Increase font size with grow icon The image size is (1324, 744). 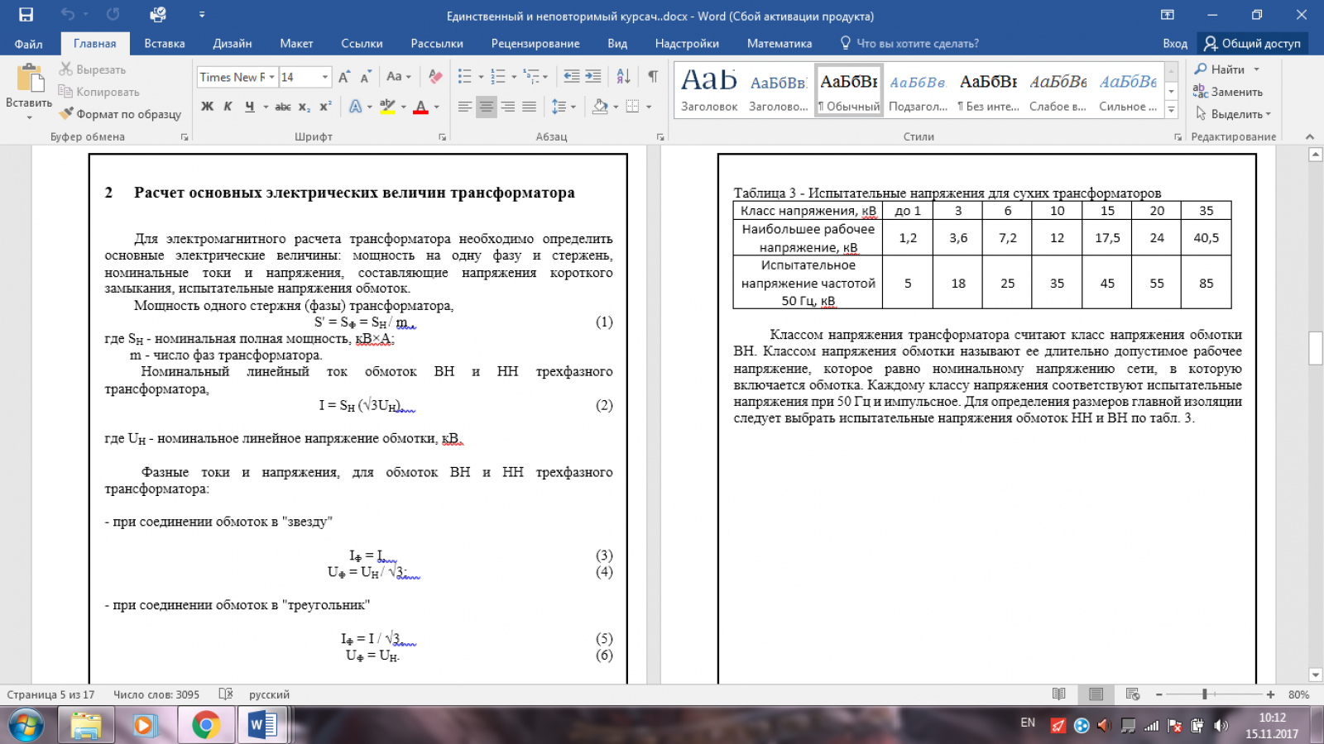pos(344,77)
